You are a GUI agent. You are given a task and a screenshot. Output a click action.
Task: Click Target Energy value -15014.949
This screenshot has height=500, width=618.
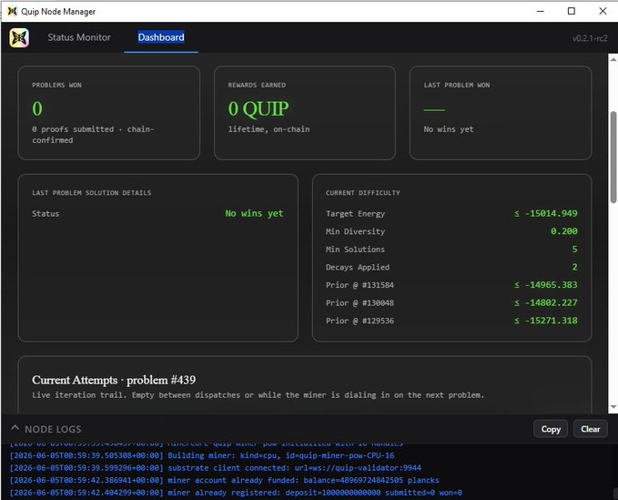coord(545,213)
